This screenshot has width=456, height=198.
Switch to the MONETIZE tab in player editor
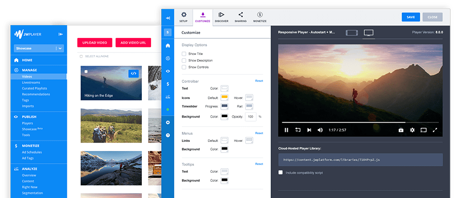pyautogui.click(x=260, y=17)
